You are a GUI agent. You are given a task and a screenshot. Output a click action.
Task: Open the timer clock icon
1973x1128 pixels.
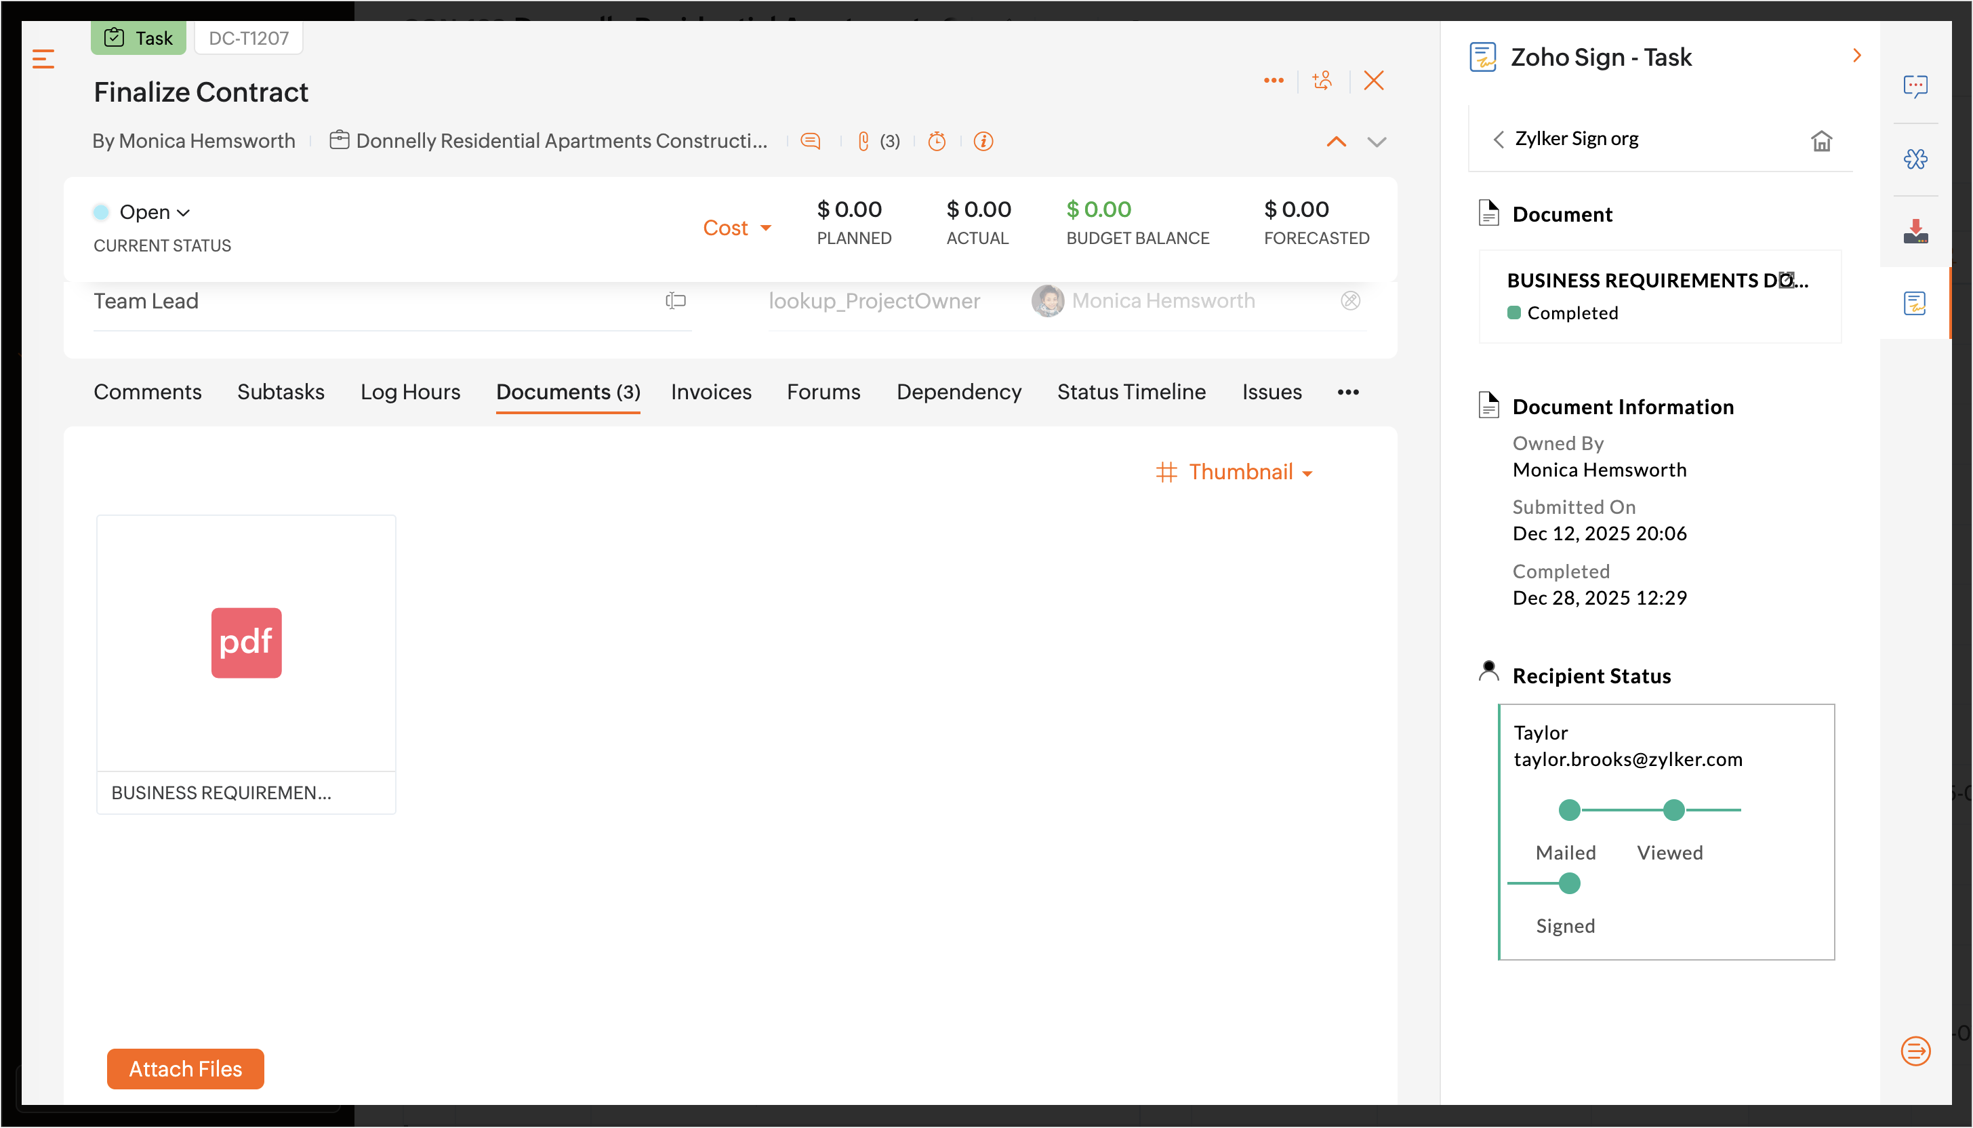937,141
